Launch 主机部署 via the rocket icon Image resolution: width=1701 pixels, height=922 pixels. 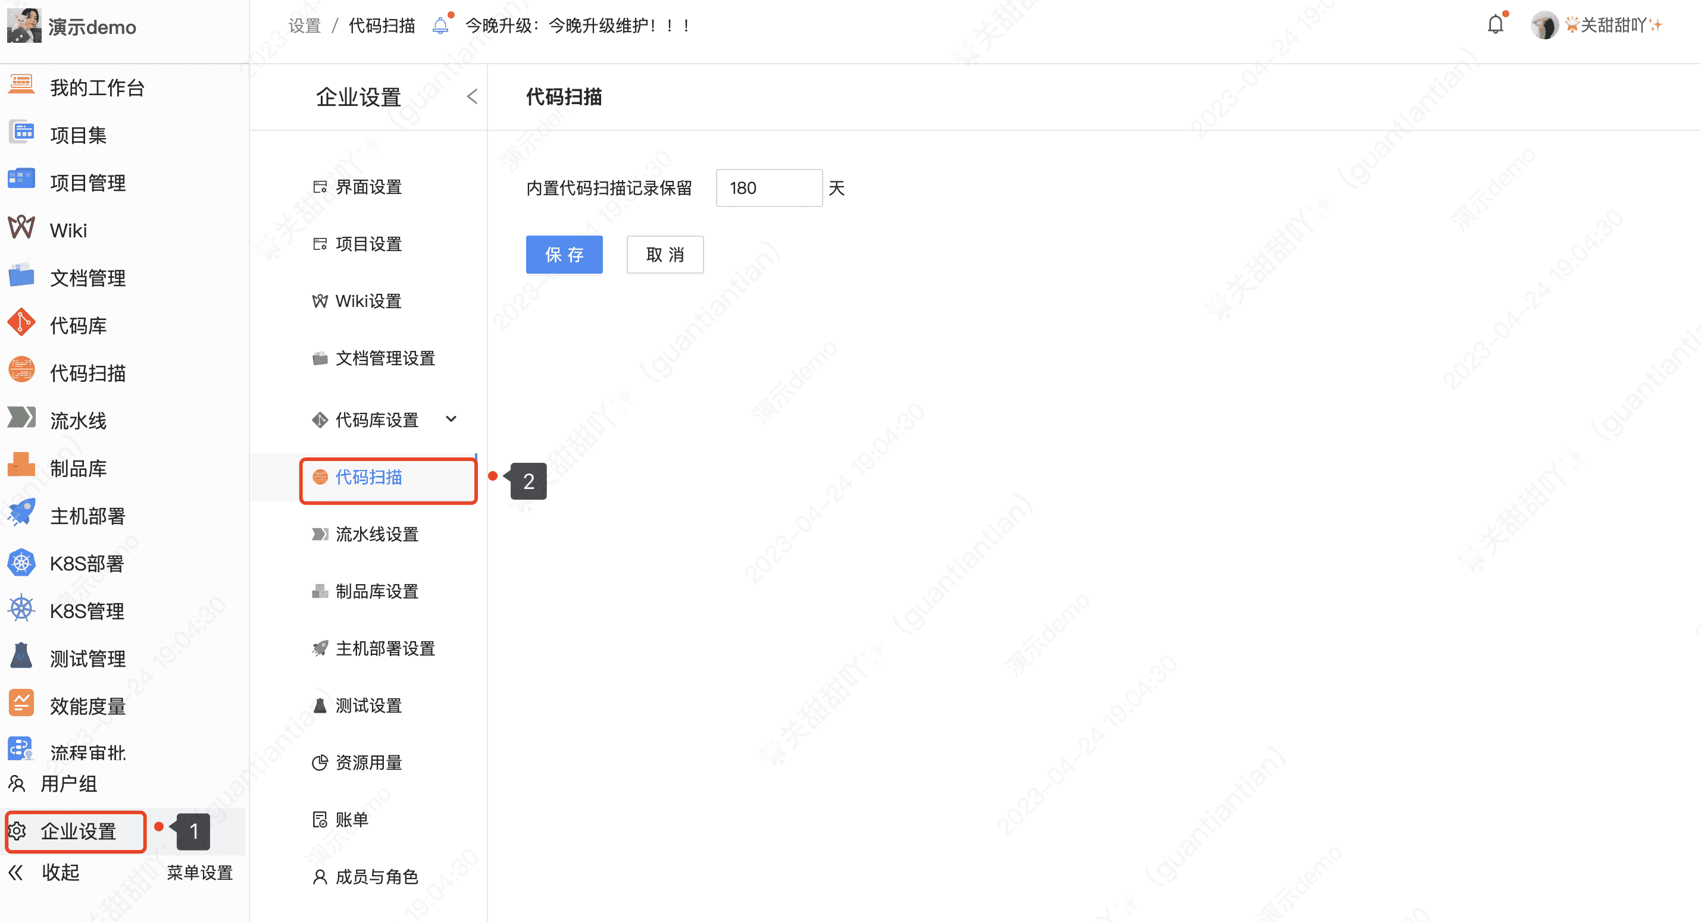pos(20,516)
